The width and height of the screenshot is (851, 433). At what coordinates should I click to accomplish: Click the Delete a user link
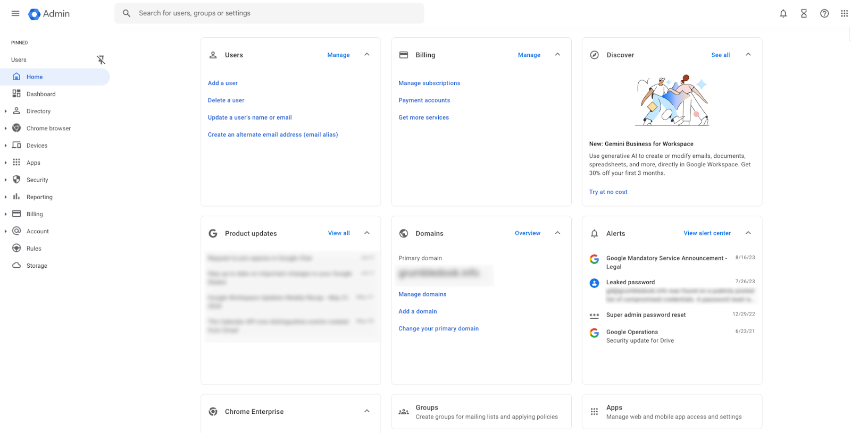[226, 100]
